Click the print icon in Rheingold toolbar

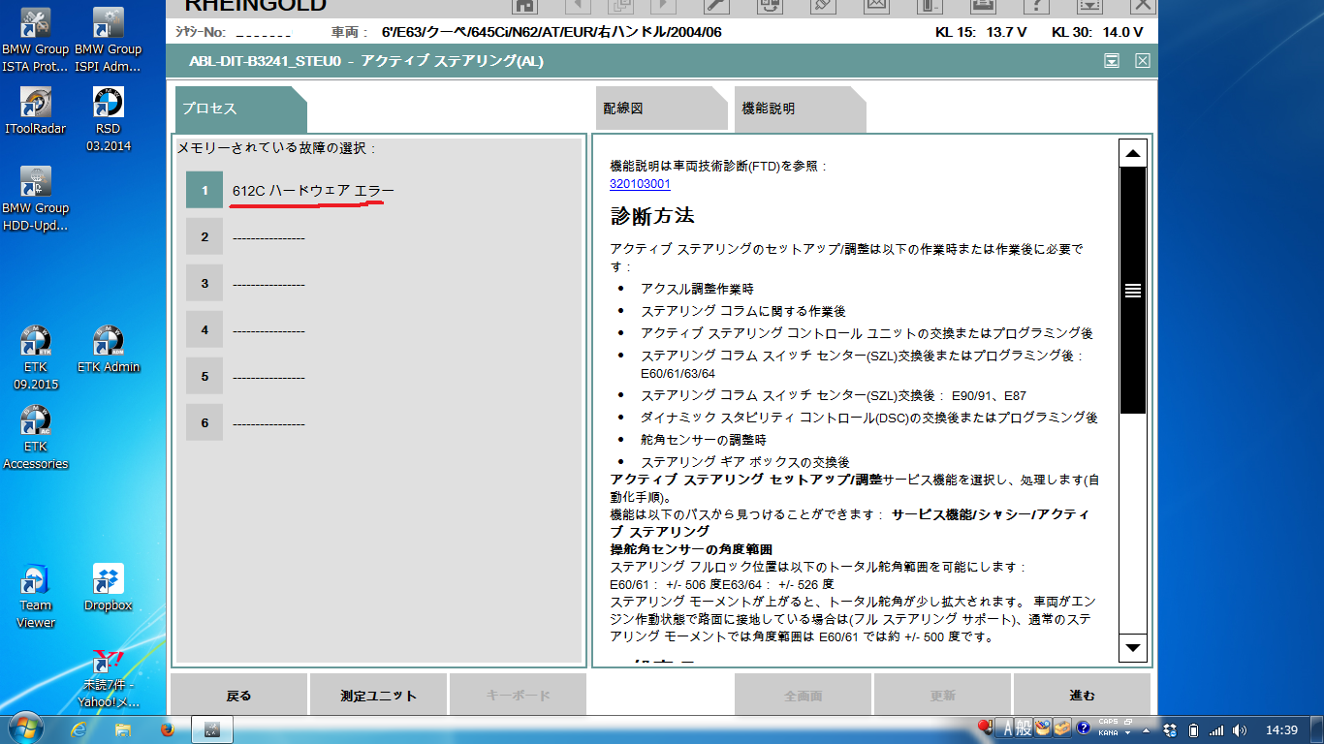[982, 6]
